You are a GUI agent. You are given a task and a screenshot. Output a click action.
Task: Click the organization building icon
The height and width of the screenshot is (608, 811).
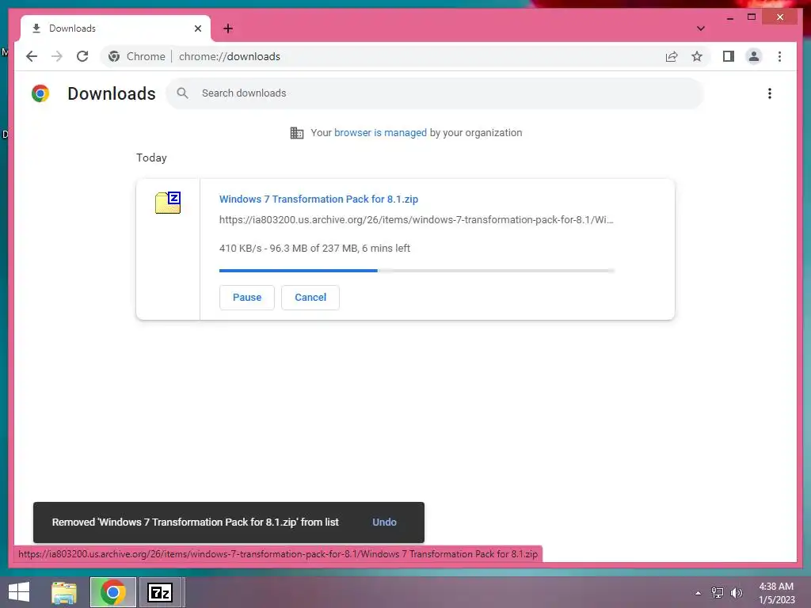click(x=297, y=133)
